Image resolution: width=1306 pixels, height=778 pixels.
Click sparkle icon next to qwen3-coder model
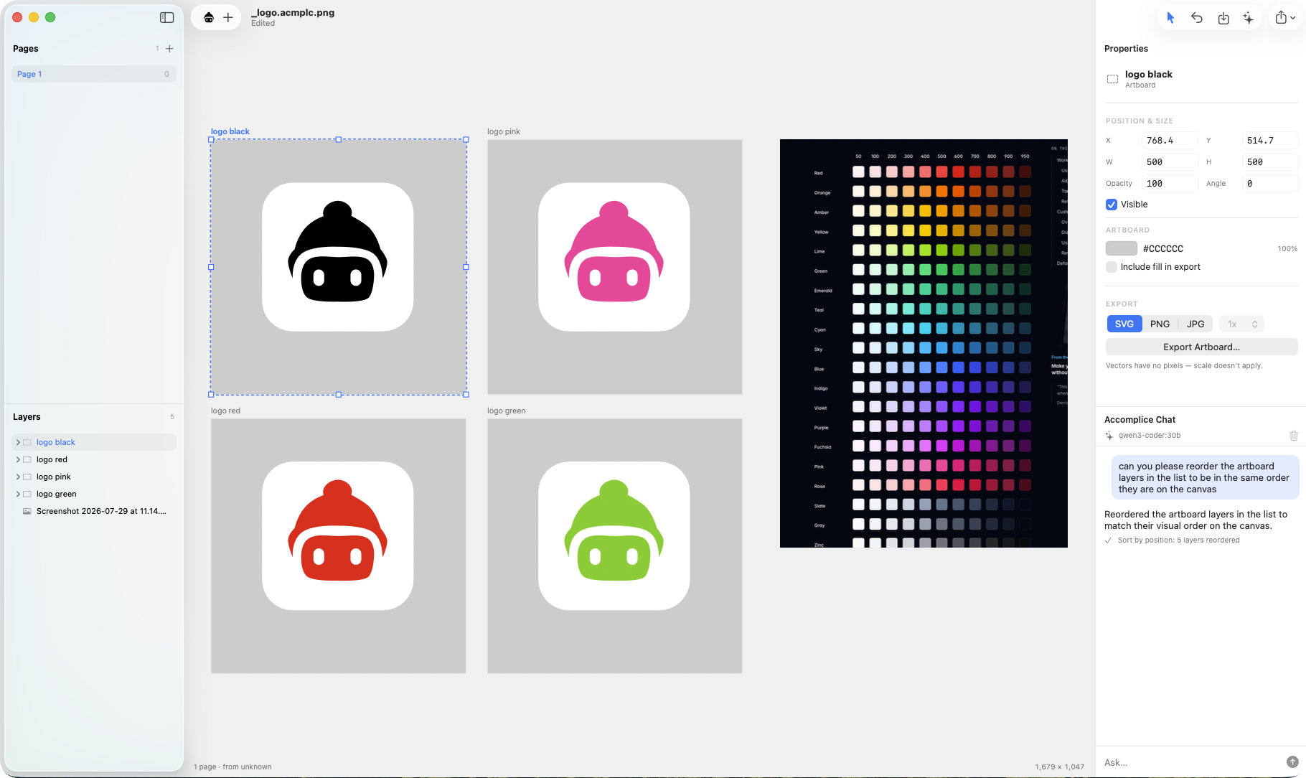coord(1109,436)
